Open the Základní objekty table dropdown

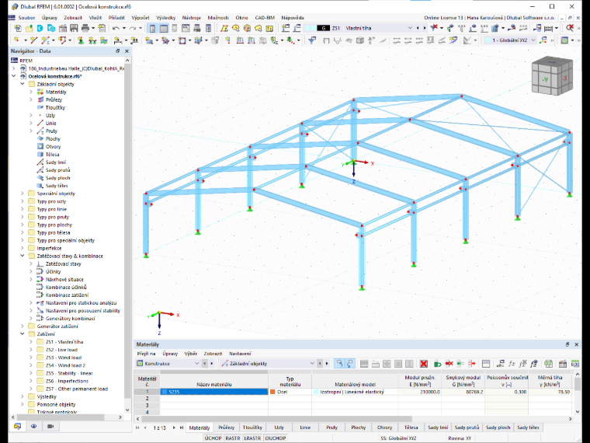[x=312, y=364]
